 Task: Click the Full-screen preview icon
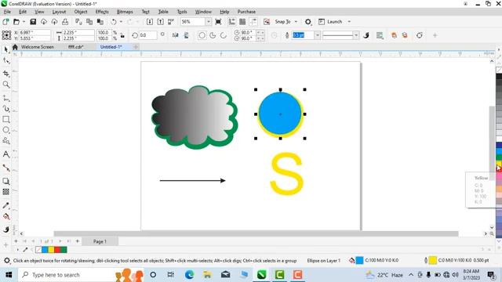(218, 22)
